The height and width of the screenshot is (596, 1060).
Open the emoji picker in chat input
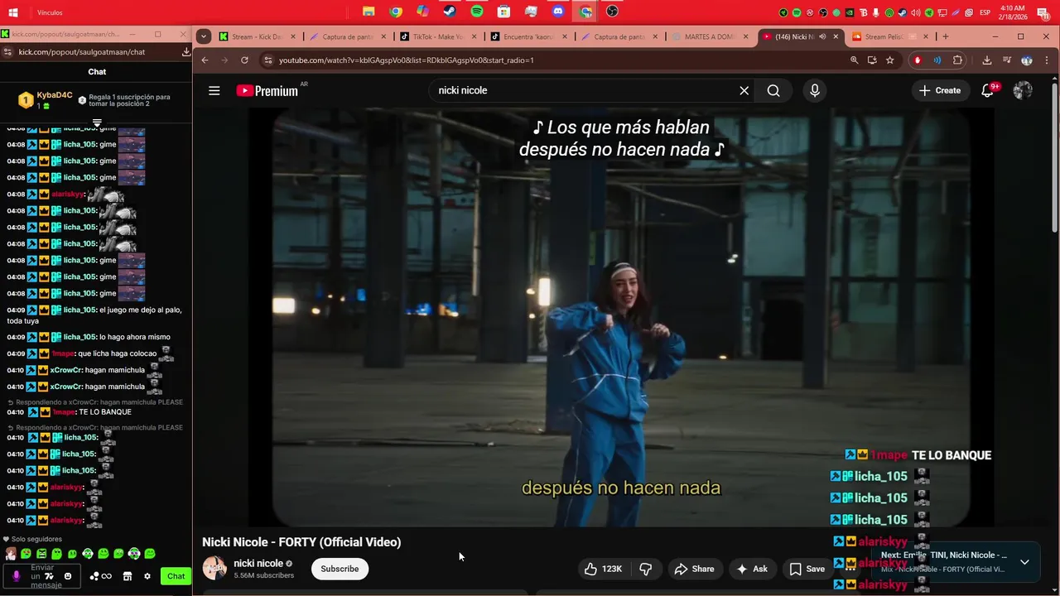(x=68, y=576)
